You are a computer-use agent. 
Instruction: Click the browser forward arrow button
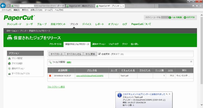click(8, 6)
